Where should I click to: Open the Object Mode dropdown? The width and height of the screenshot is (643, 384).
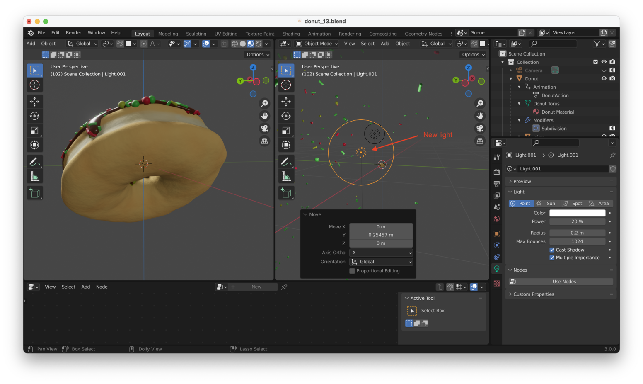pos(317,44)
